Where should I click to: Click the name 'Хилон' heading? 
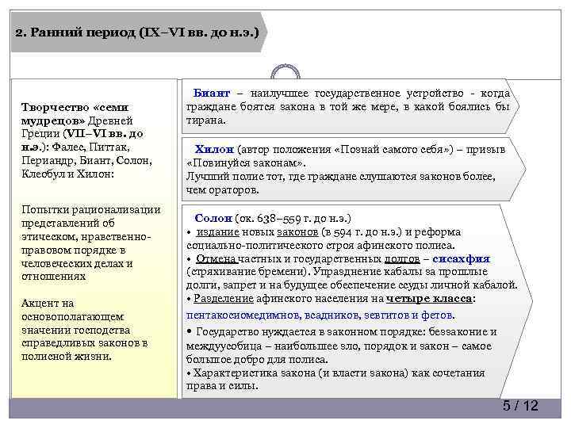214,149
